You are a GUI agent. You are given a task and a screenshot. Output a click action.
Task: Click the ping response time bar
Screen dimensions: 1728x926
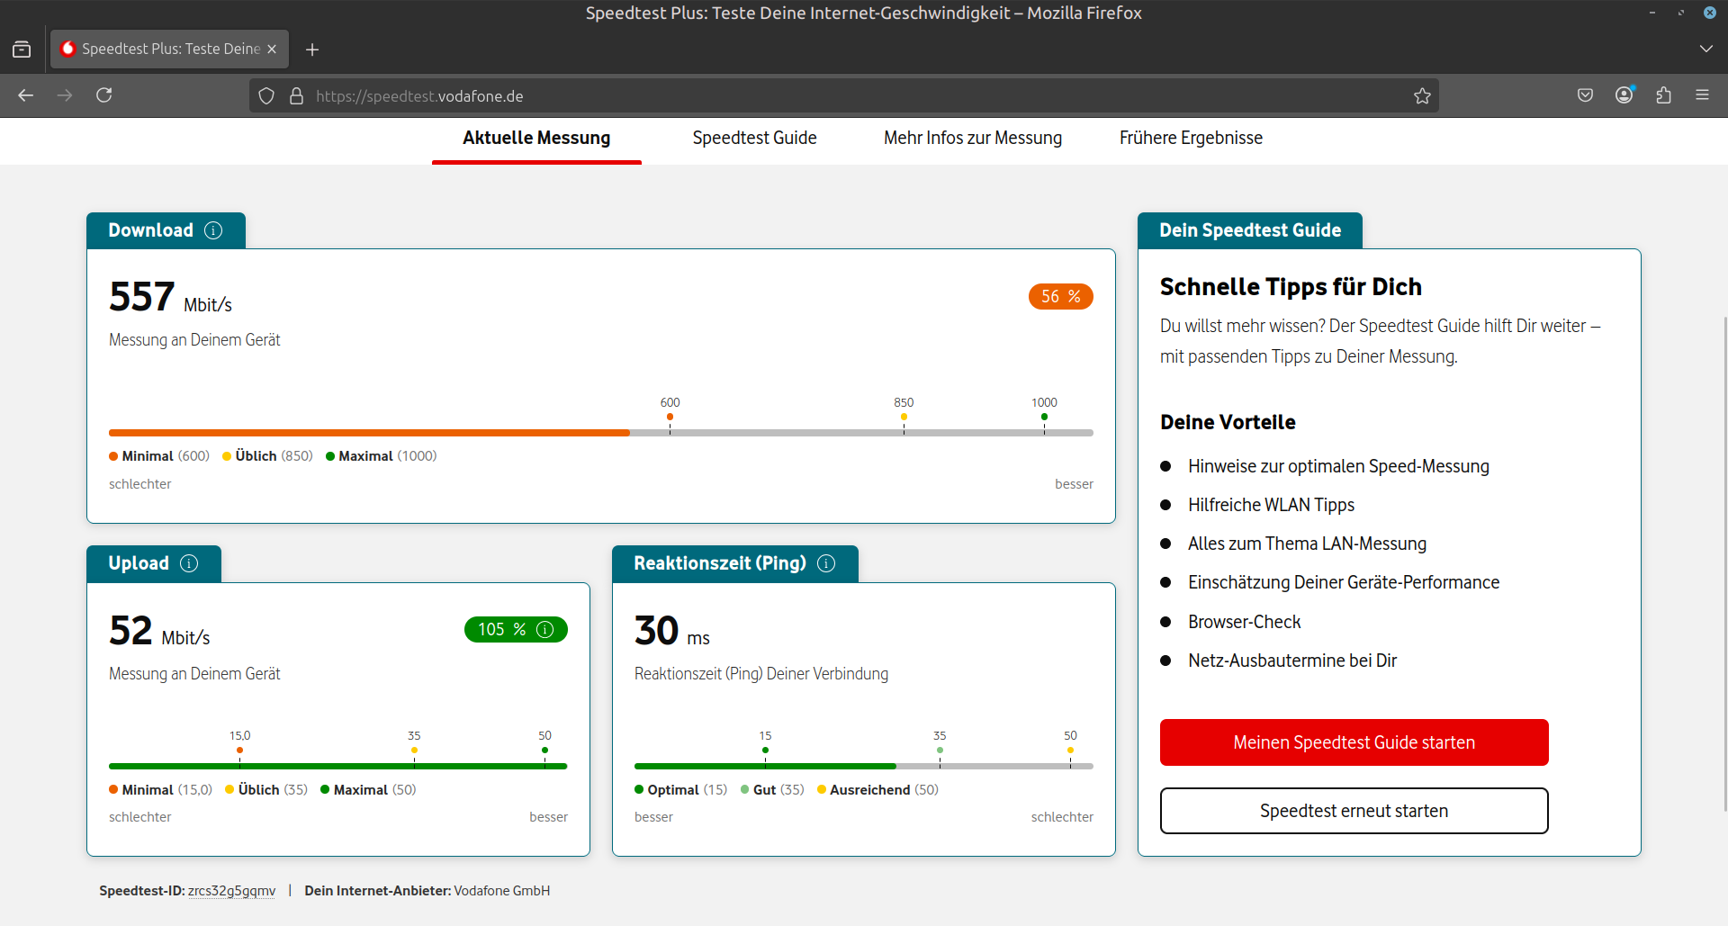click(864, 767)
